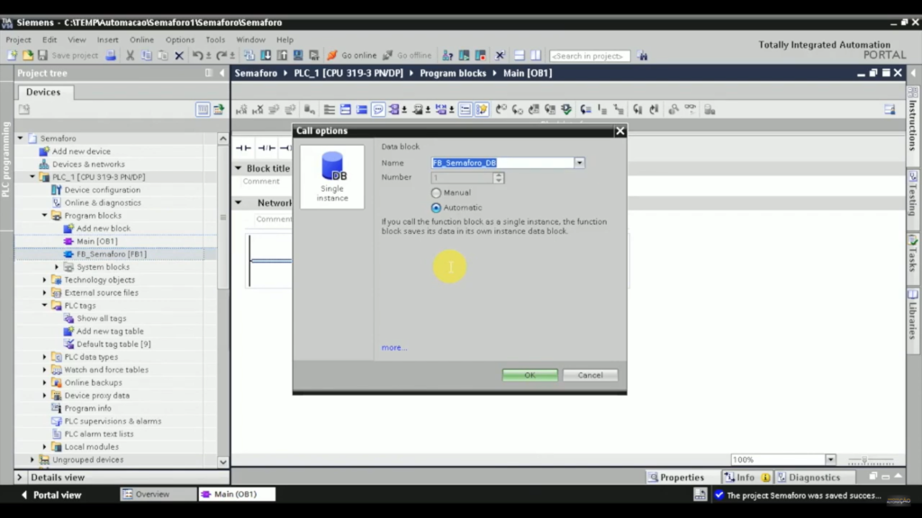Click Cancel in Call options dialog
The image size is (922, 518).
click(590, 375)
